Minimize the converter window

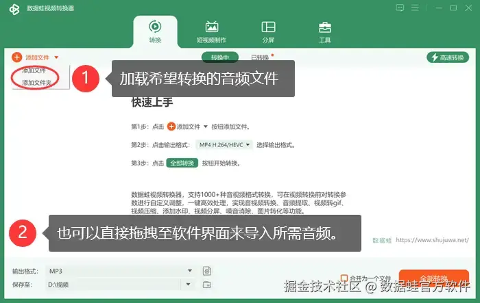pyautogui.click(x=439, y=8)
